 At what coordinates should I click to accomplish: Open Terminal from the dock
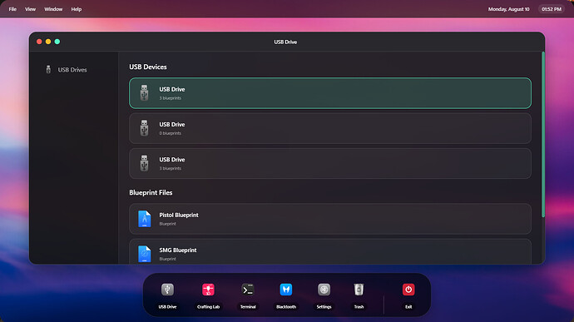(x=248, y=290)
